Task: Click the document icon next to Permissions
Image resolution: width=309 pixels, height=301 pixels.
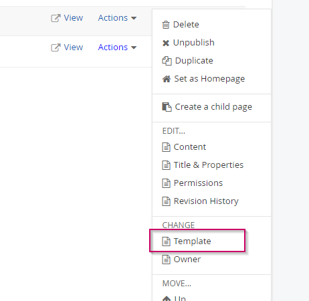Action: (x=166, y=183)
